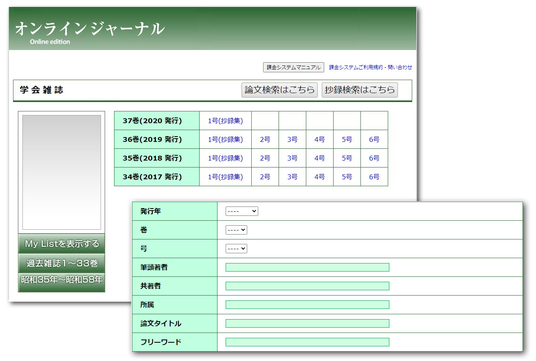This screenshot has width=536, height=361.
Task: Open 35巻(2018) 2号 link
Action: pyautogui.click(x=265, y=158)
